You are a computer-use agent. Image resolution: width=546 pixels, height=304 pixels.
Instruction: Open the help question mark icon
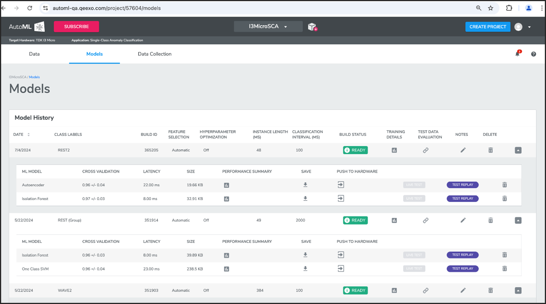[x=533, y=54]
